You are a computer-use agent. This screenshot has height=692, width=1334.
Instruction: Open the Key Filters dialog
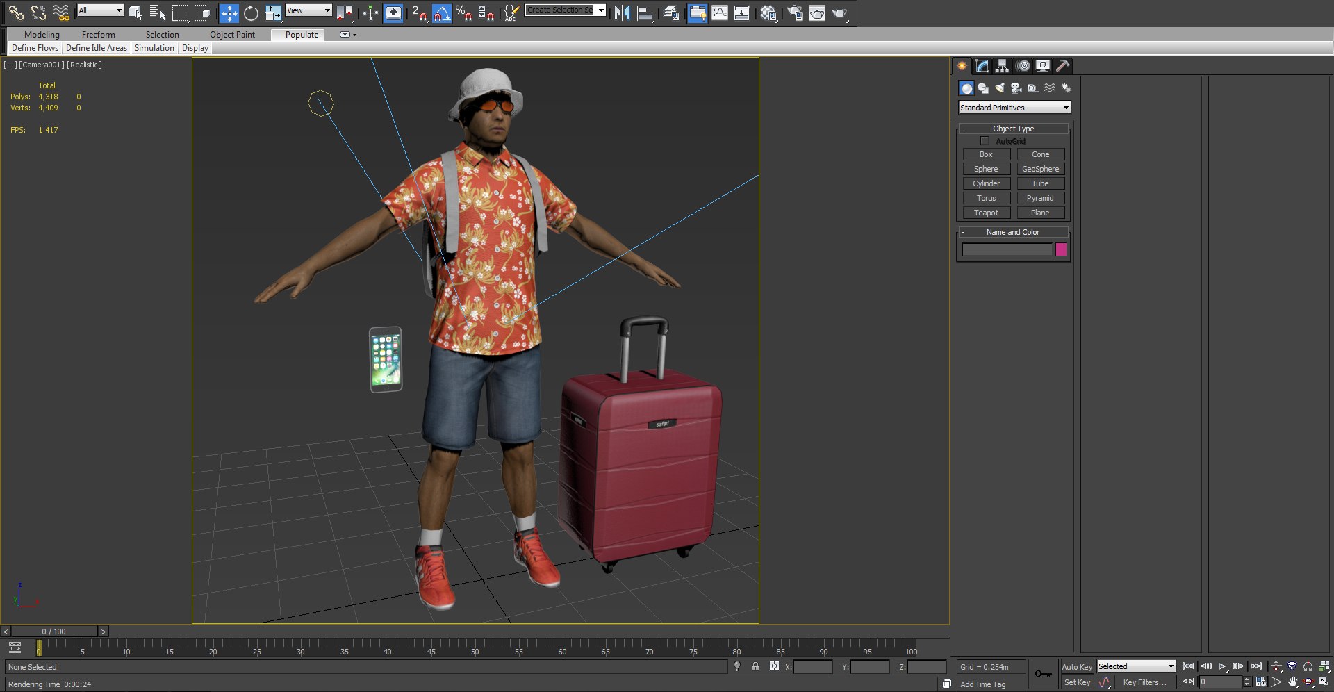click(1145, 682)
